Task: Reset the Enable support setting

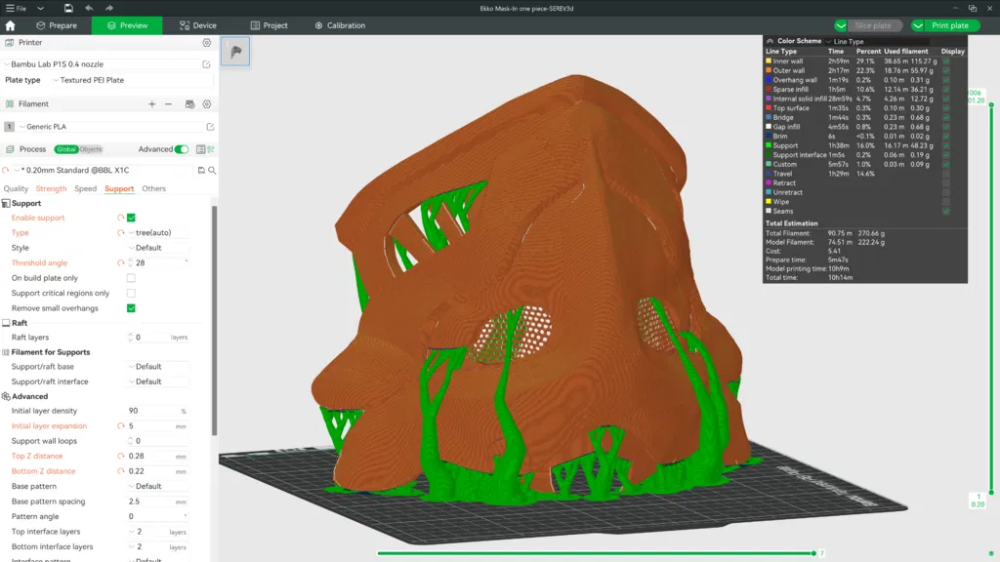Action: 120,218
